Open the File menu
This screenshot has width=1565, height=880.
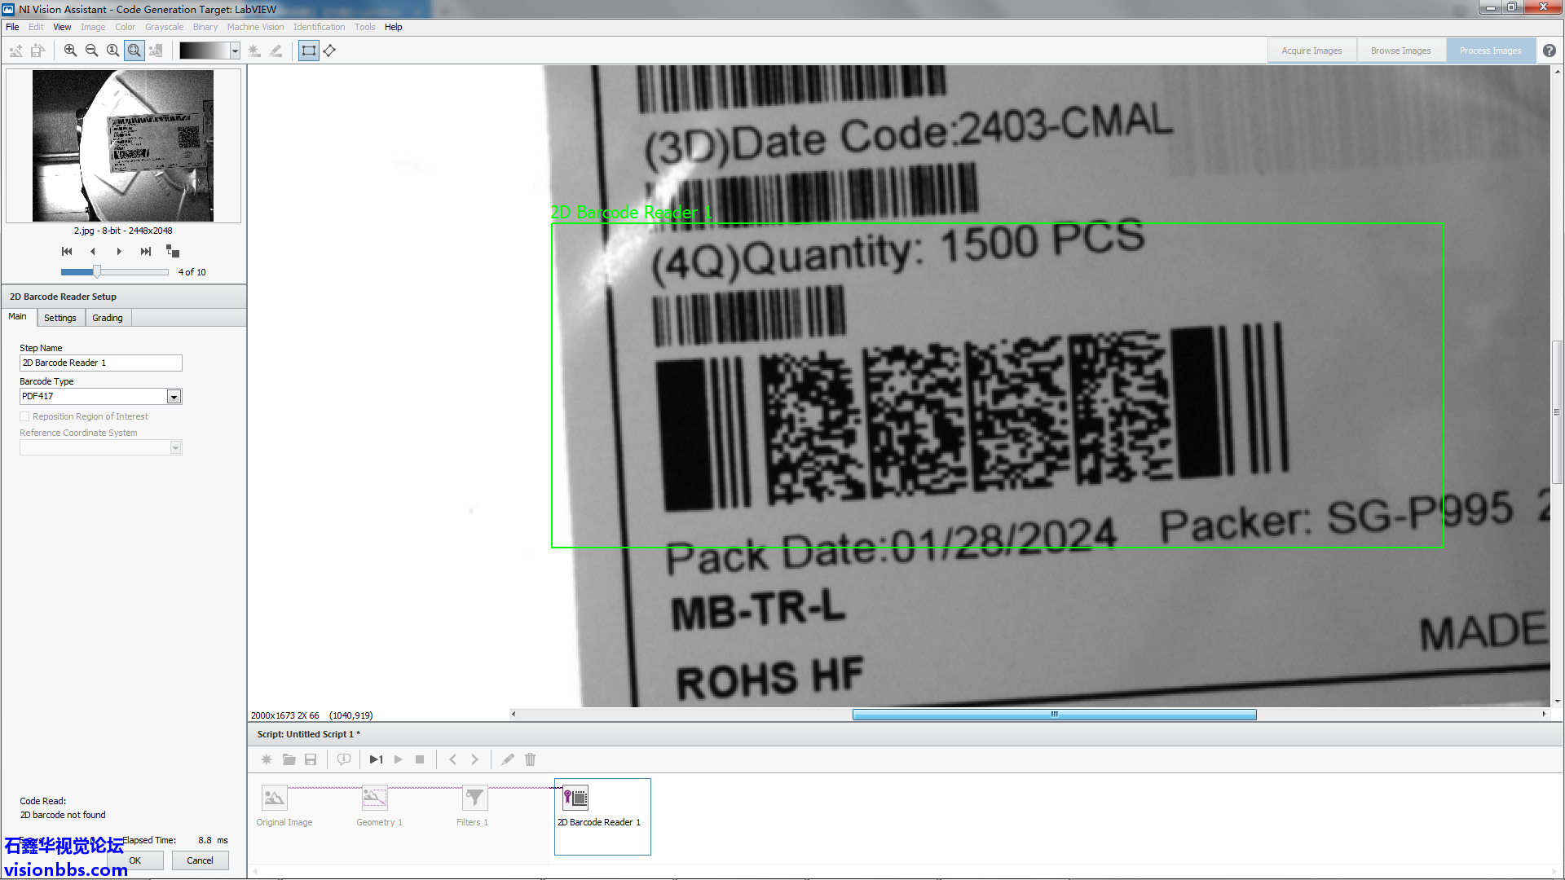point(12,27)
